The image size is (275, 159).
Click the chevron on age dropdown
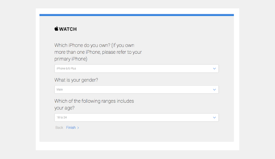[214, 118]
